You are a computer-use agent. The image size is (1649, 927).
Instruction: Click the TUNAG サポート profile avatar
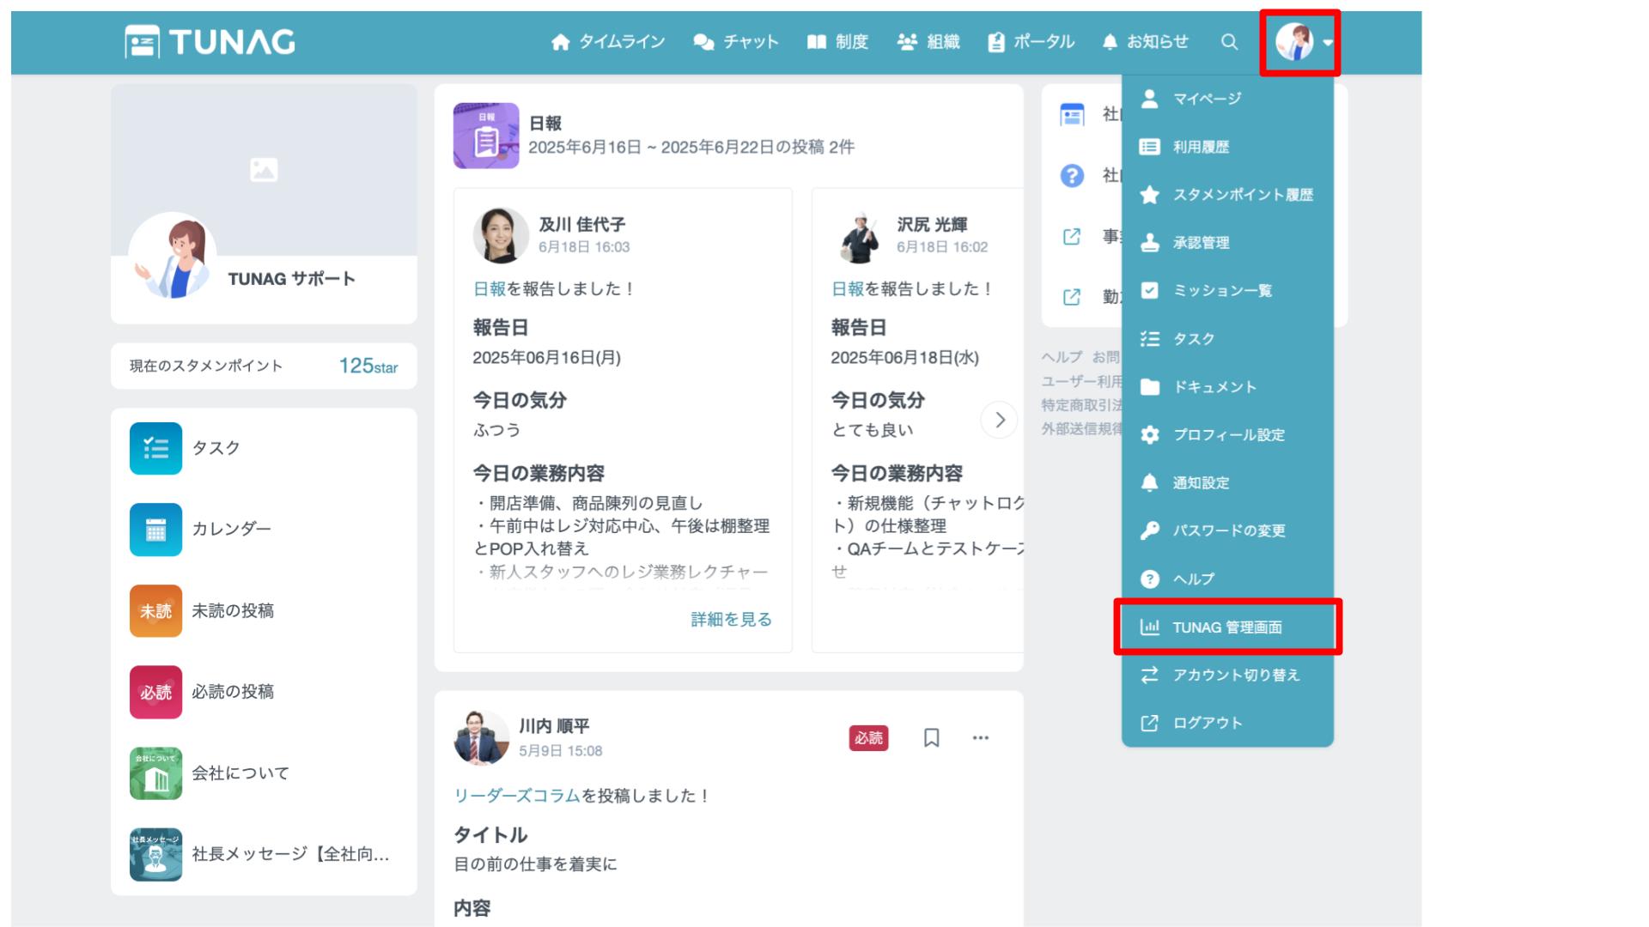[x=173, y=257]
